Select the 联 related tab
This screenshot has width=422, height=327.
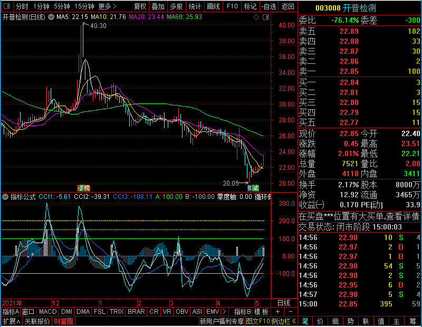tap(366, 321)
